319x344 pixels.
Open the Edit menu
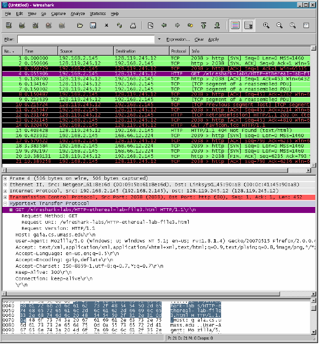pyautogui.click(x=19, y=14)
